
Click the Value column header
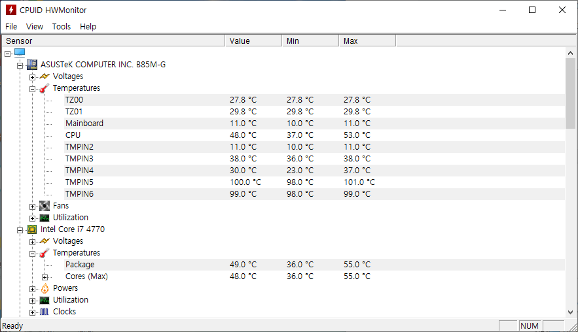click(x=253, y=41)
